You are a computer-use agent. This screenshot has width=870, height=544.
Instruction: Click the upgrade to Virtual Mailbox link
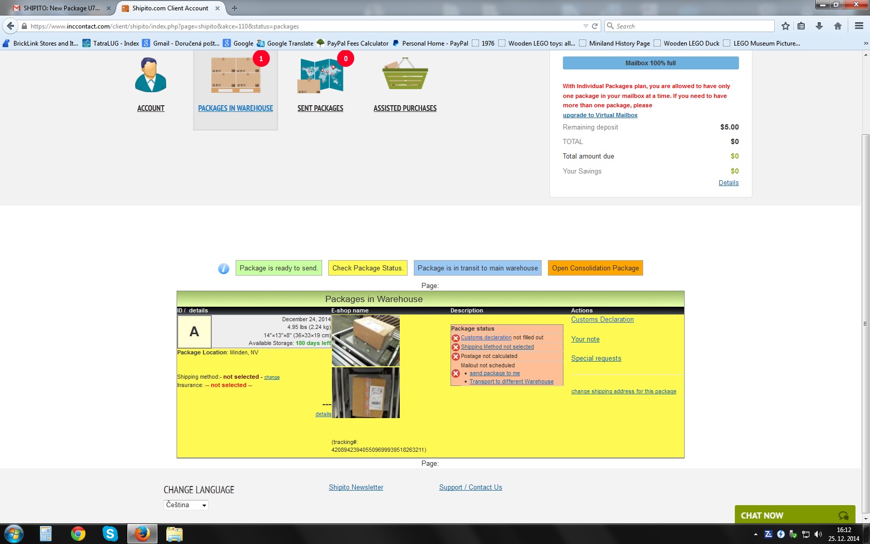[600, 115]
